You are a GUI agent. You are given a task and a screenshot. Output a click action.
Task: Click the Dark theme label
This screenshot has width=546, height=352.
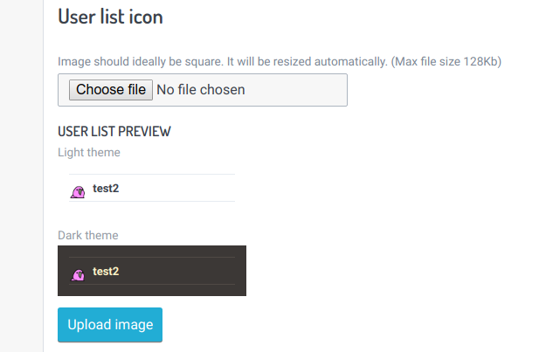[87, 235]
